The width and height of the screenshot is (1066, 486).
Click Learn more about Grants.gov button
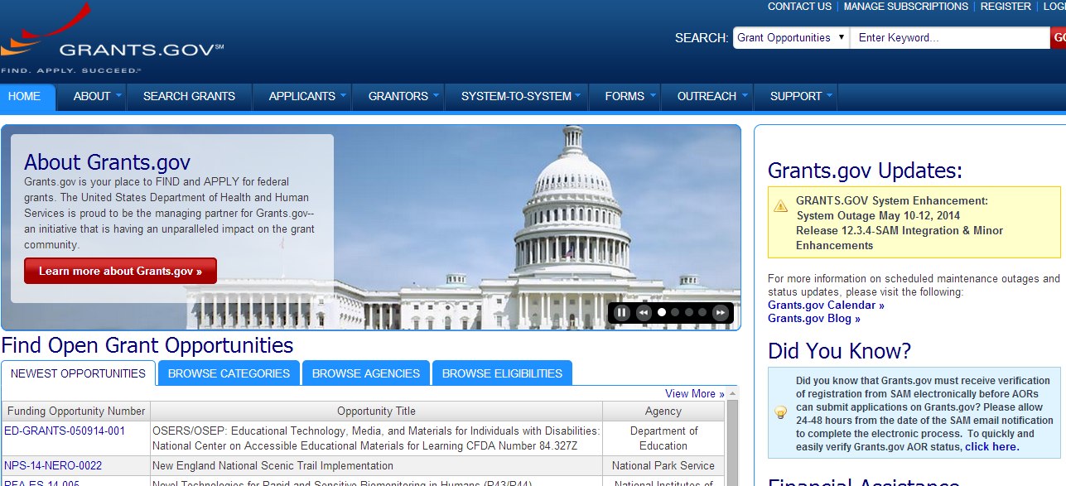(120, 271)
